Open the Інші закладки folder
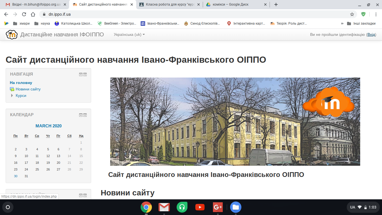Viewport: 382px width, 215px height. click(361, 24)
